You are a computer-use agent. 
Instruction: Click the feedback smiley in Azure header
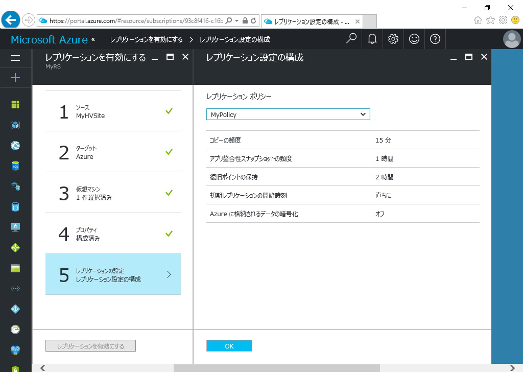click(x=414, y=39)
